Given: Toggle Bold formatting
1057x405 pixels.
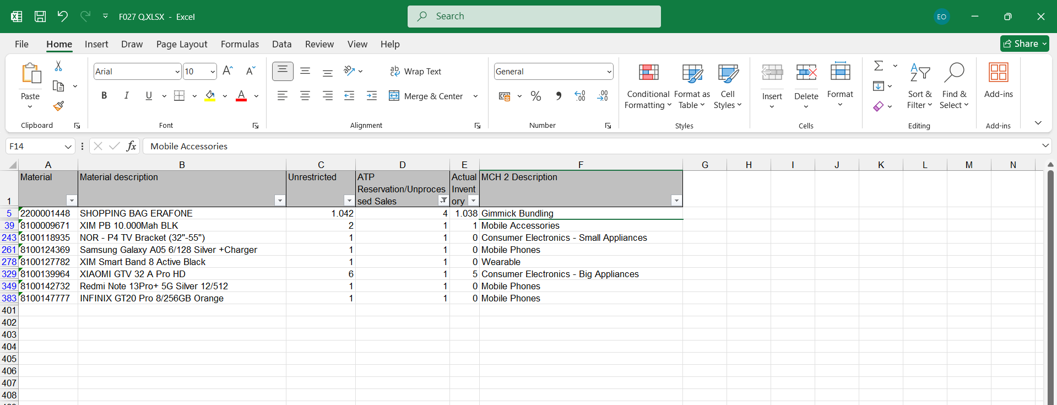Looking at the screenshot, I should [x=104, y=96].
